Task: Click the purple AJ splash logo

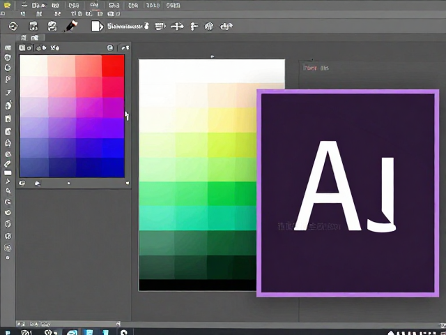Action: [348, 193]
